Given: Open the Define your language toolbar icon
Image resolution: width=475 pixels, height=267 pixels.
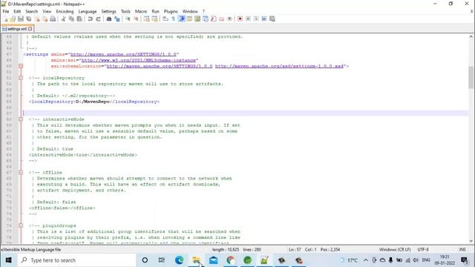Looking at the screenshot, I should (189, 19).
